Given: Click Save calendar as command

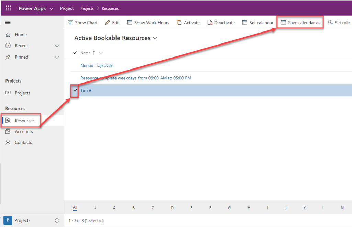Looking at the screenshot, I should tap(300, 23).
